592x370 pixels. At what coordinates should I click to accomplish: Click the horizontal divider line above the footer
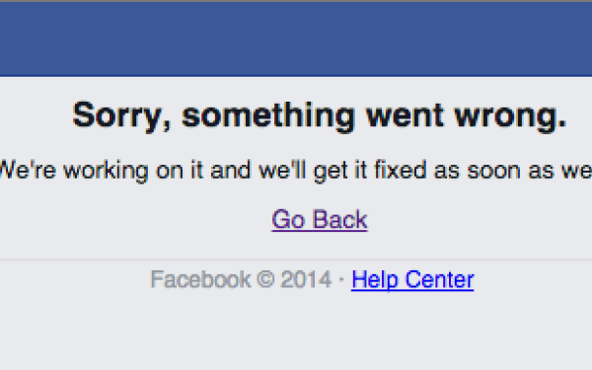pos(296,259)
